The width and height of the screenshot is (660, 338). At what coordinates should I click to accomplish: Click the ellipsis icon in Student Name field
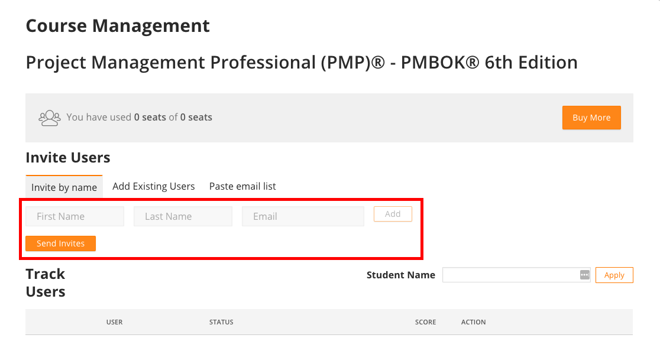tap(585, 275)
